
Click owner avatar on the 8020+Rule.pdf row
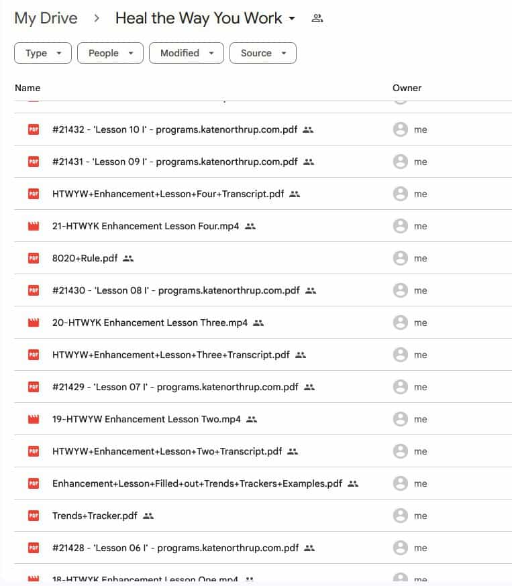pyautogui.click(x=401, y=258)
